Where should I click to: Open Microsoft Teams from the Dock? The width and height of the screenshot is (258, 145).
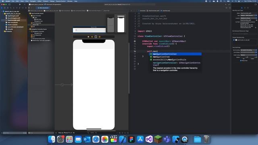pos(167,139)
